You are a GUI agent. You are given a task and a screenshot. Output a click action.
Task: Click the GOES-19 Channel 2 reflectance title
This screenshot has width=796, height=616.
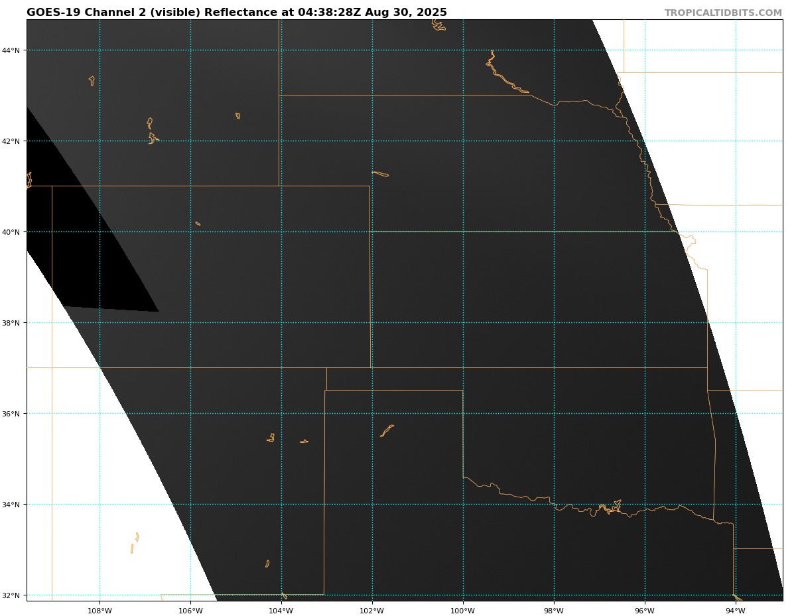pyautogui.click(x=237, y=13)
